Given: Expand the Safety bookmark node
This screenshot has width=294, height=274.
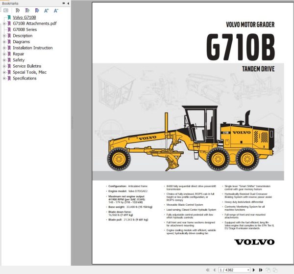Looking at the screenshot, I should click(4, 60).
